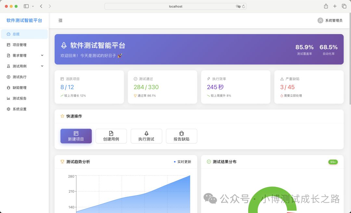Screen dimensions: 351x213
Task: Click the 系统设置 gear icon
Action: 8,109
